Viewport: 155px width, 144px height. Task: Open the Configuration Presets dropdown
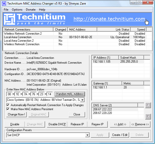[x=87, y=135]
